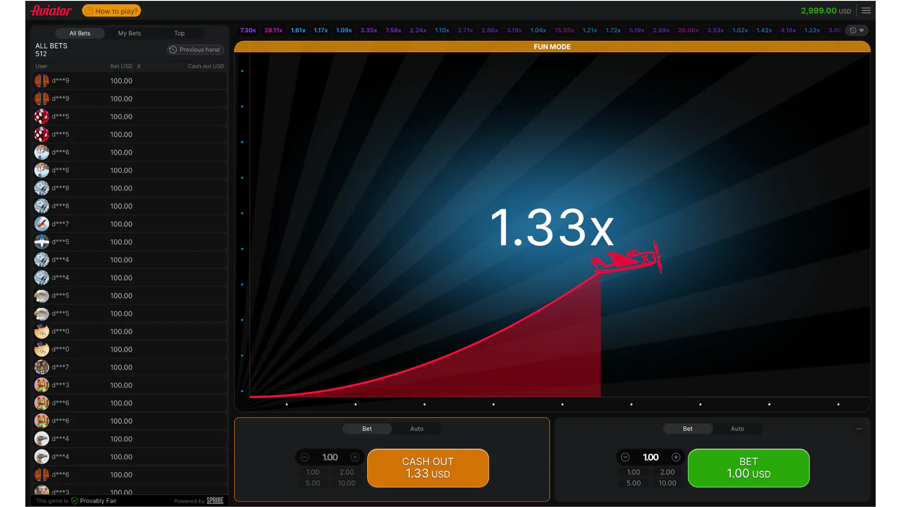
Task: Click the Aviator logo
Action: tap(51, 10)
